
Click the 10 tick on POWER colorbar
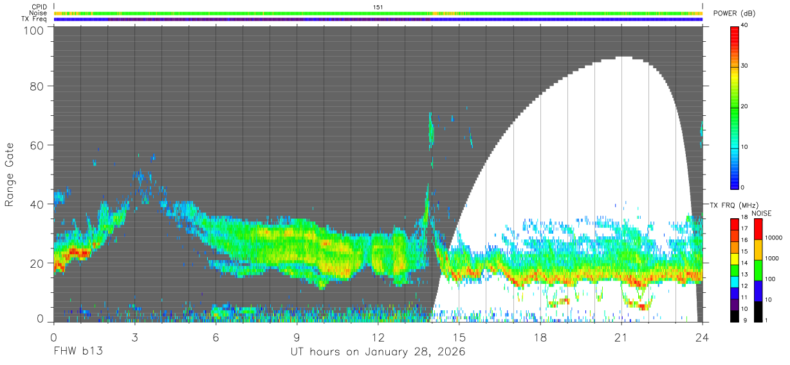click(745, 147)
